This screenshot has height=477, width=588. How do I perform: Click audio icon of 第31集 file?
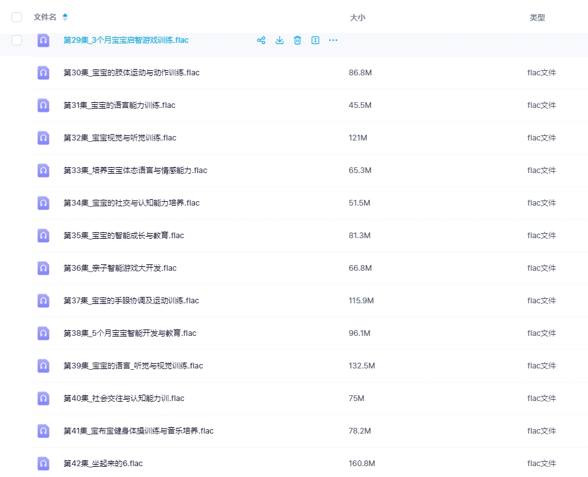pos(43,105)
